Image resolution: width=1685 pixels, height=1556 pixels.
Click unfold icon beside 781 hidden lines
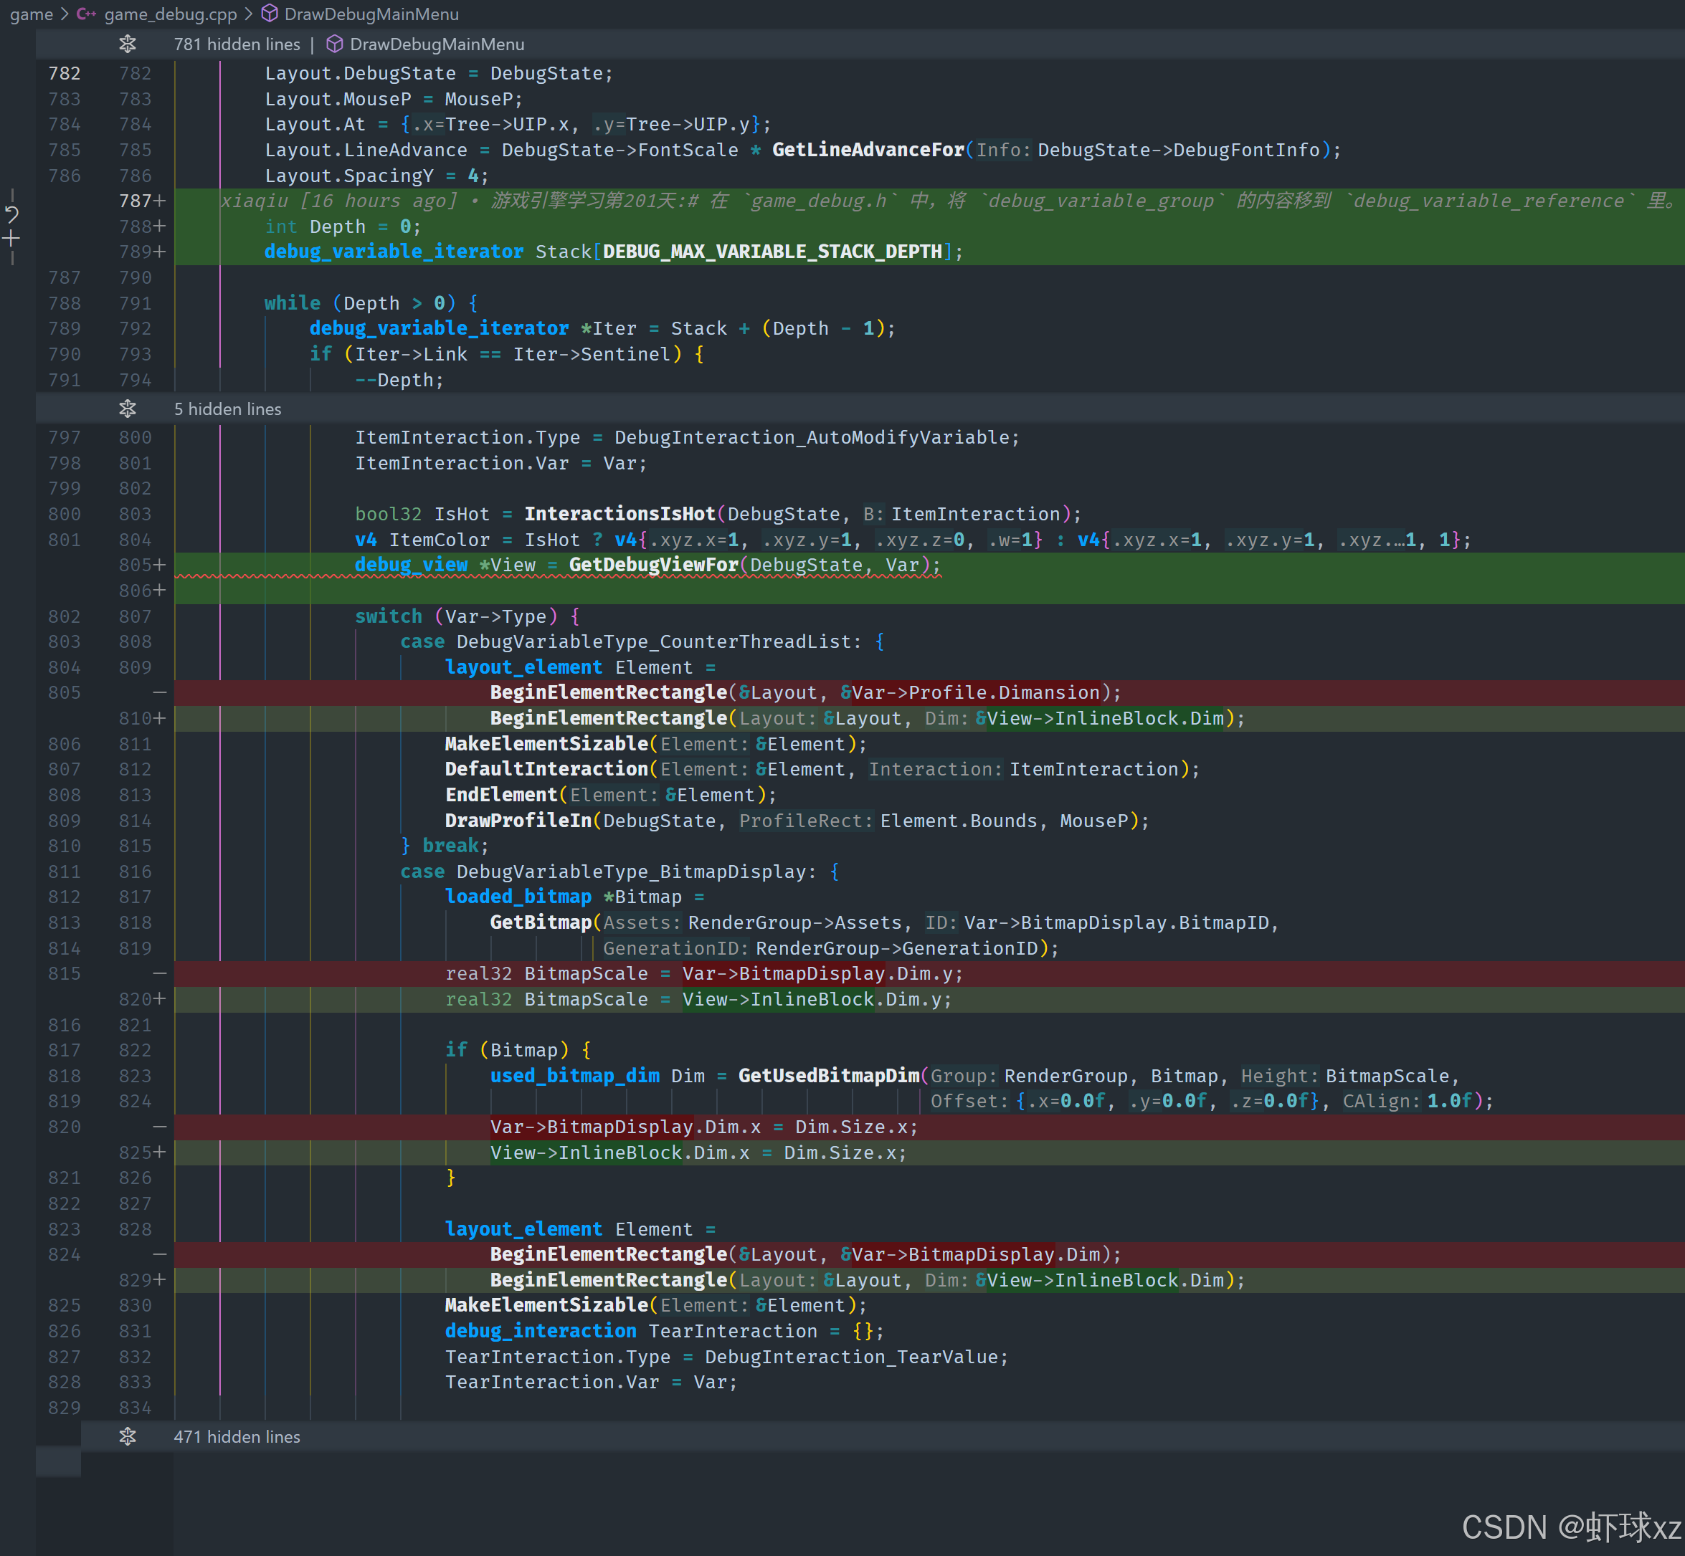(127, 44)
